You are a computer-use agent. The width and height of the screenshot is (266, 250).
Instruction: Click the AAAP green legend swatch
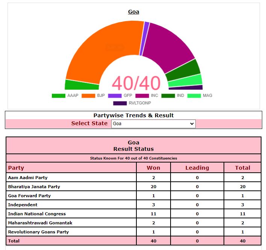pyautogui.click(x=59, y=96)
